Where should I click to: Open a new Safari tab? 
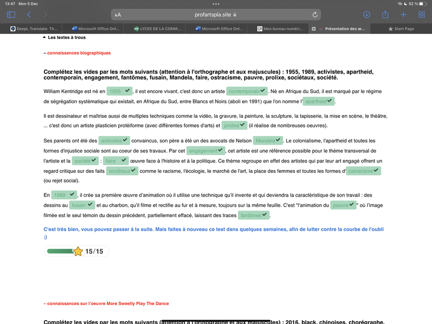pos(403,15)
